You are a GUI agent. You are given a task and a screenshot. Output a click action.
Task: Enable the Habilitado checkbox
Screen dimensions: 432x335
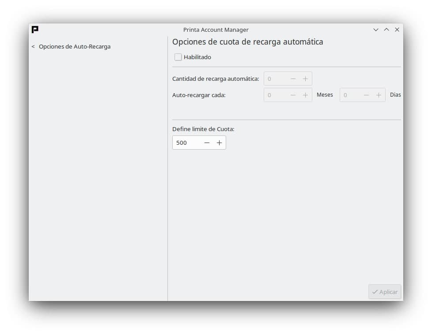coord(178,57)
